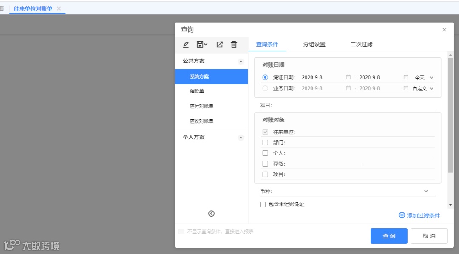Click the share/export scheme icon
Screen dimensions: 459x254
(220, 45)
